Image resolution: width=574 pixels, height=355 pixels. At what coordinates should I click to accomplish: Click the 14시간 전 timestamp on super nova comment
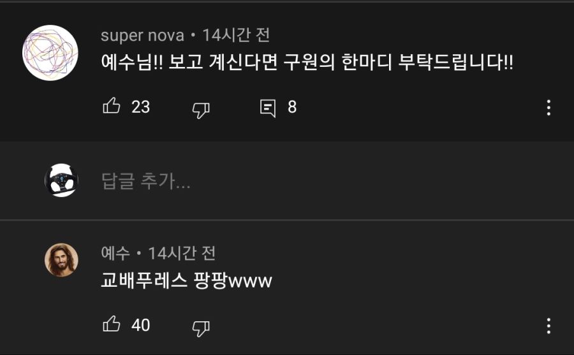tap(236, 35)
